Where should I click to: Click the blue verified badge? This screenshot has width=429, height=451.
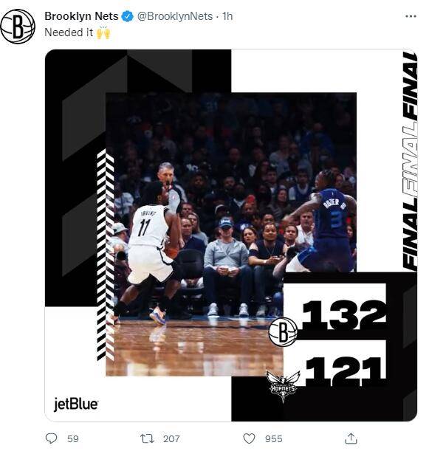click(x=128, y=16)
